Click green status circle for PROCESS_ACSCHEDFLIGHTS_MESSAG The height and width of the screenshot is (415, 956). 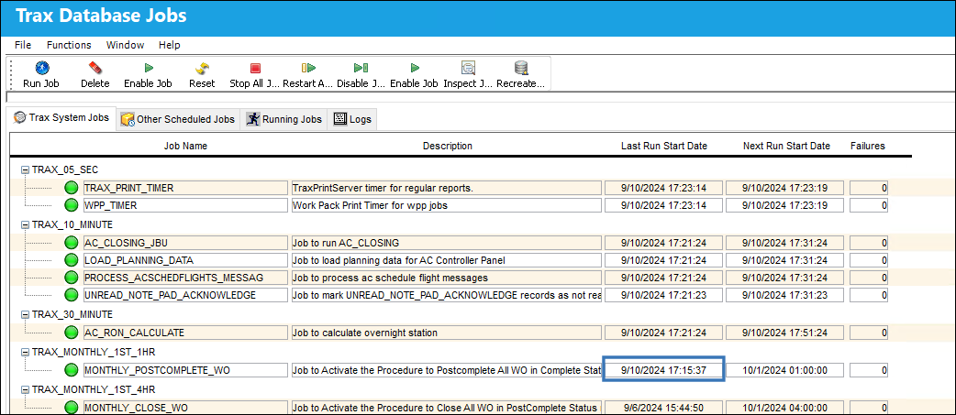(x=72, y=278)
